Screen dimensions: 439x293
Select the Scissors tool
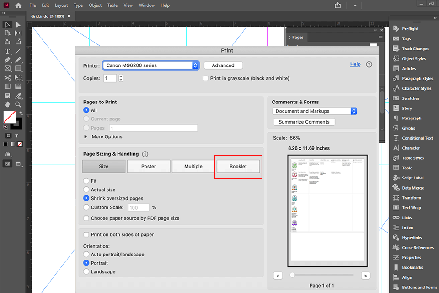(7, 77)
